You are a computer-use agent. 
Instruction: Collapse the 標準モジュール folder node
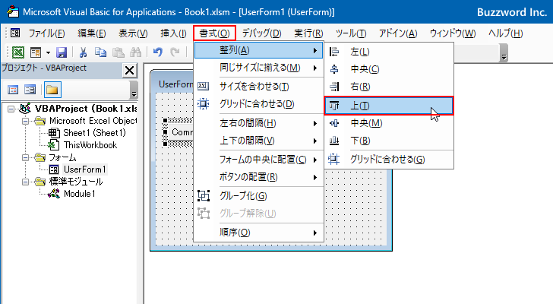pos(25,182)
